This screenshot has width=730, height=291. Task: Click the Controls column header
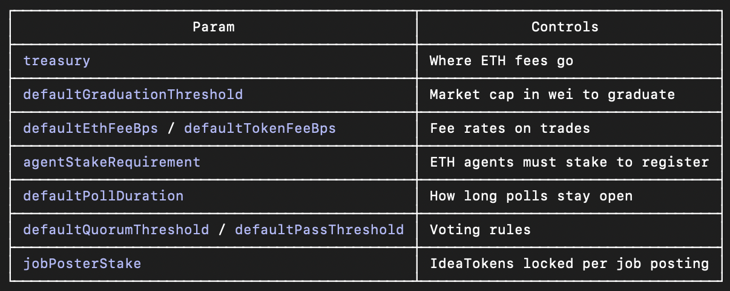565,27
